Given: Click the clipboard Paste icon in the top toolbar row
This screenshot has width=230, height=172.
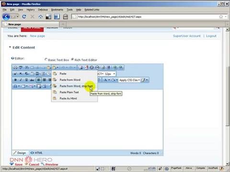Looking at the screenshot, I should pos(48,67).
